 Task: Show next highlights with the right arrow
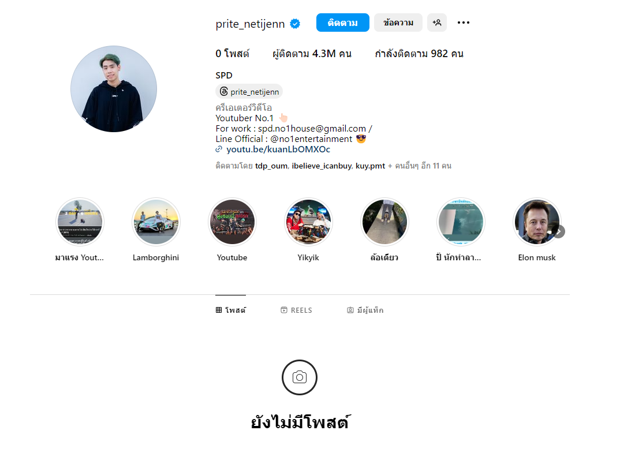click(x=559, y=231)
